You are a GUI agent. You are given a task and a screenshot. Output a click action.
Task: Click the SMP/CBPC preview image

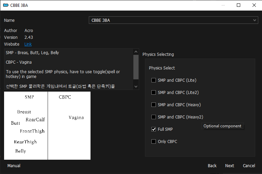click(47, 126)
